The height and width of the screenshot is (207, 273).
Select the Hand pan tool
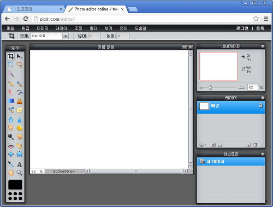[11, 173]
